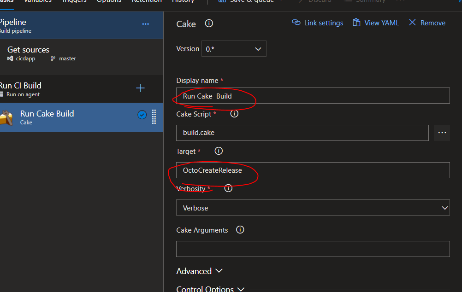Browse for Cake Script using ellipsis button
Viewport: 462px width, 292px height.
(442, 133)
